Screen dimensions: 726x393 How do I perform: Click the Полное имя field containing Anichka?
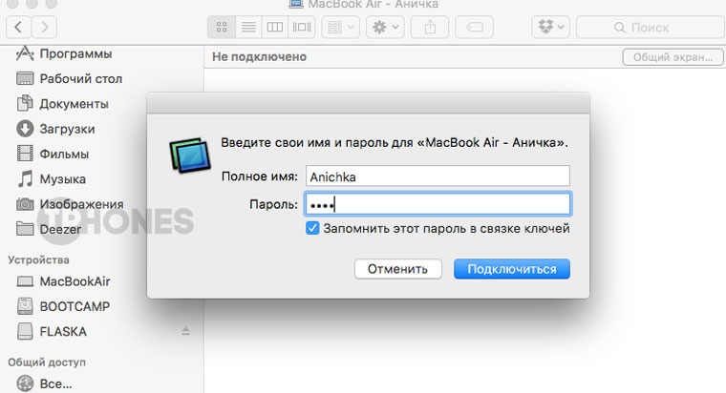point(438,176)
